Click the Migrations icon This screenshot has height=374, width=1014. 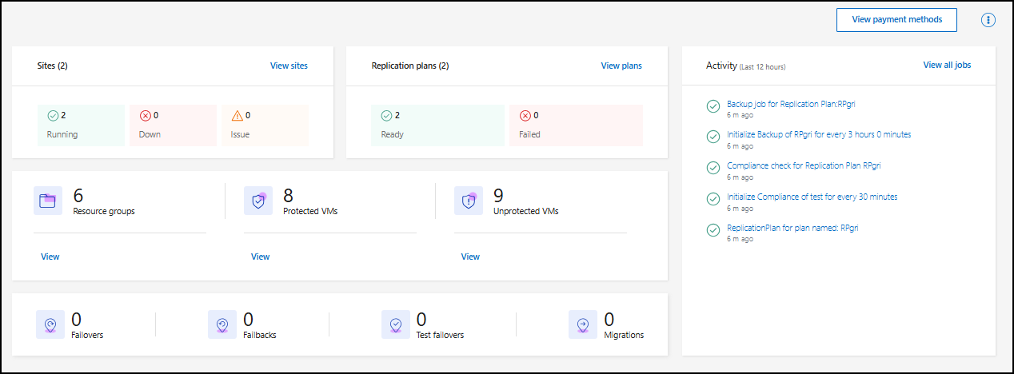[x=583, y=324]
